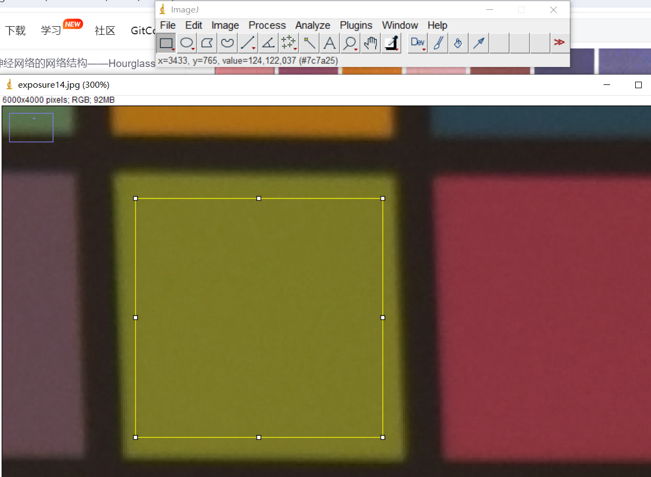Open the Process menu
This screenshot has height=477, width=651.
pyautogui.click(x=267, y=25)
